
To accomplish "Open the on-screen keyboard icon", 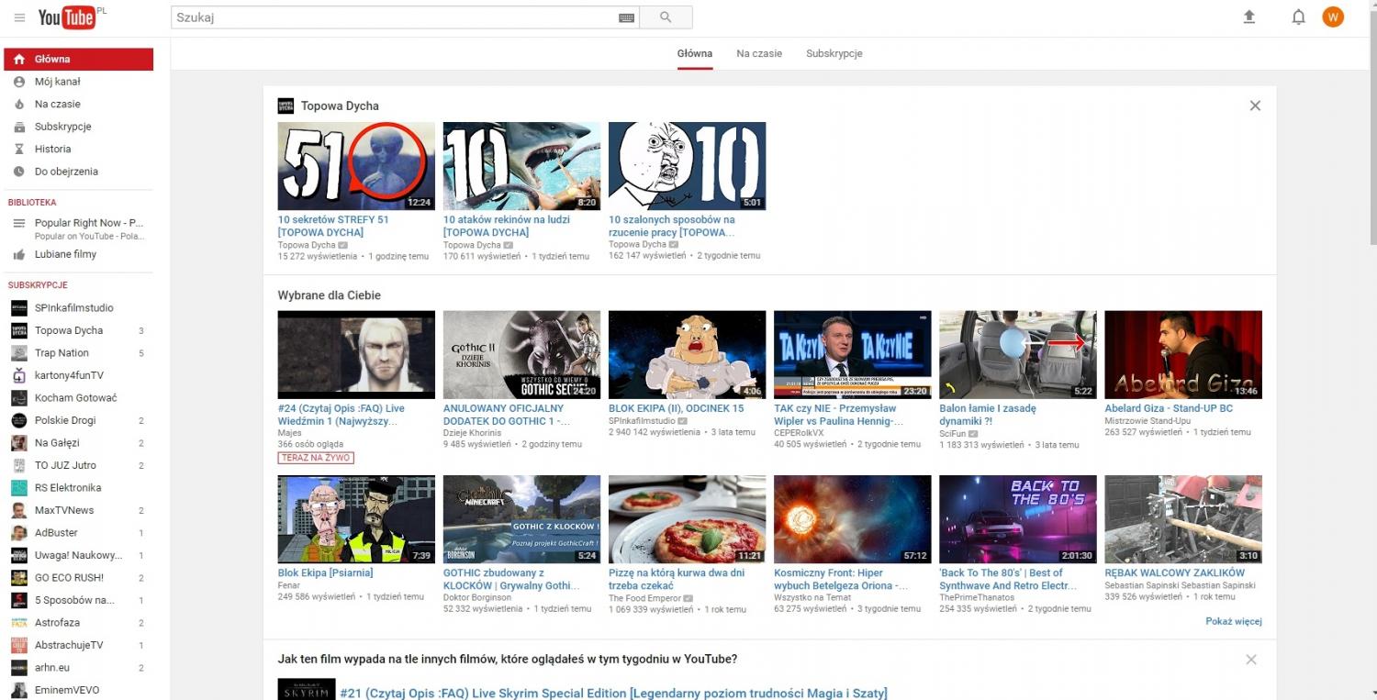I will click(627, 17).
